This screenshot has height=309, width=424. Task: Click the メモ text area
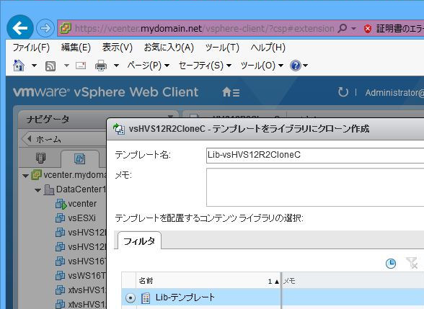pyautogui.click(x=315, y=187)
